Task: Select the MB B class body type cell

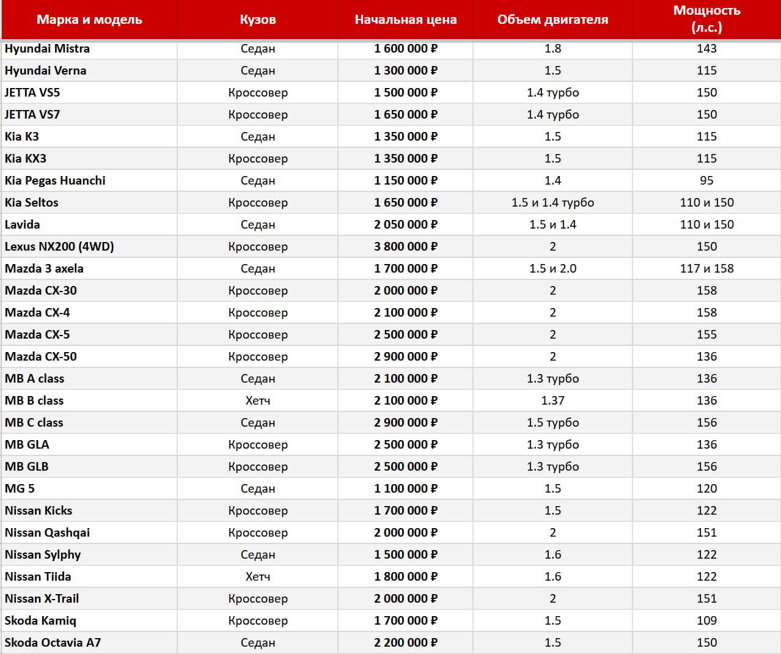Action: [257, 401]
